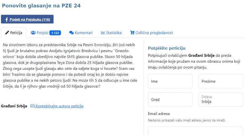
Task: Click the pencil icon on Peticija tab
Action: tap(7, 33)
